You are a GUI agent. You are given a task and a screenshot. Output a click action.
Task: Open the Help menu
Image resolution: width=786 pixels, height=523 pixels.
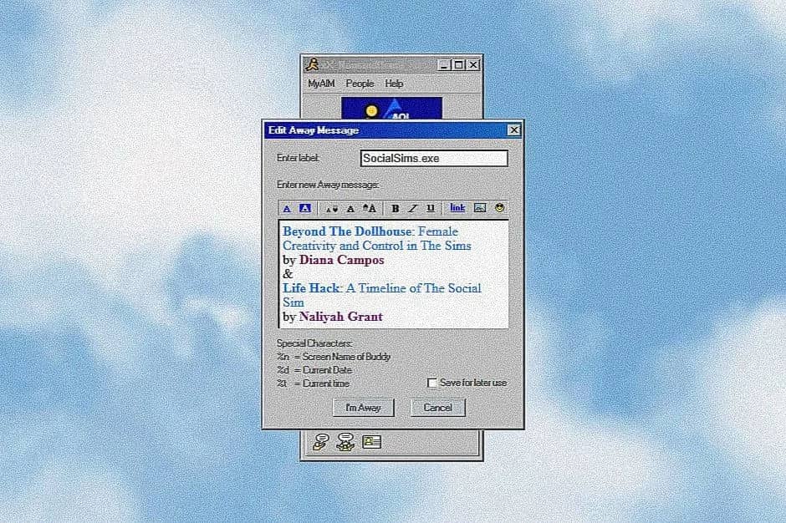click(394, 84)
